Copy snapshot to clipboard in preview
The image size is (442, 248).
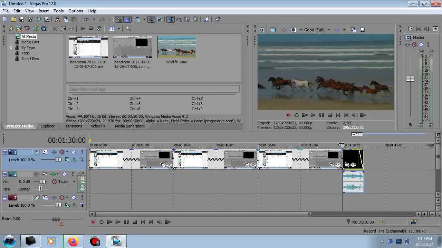coord(354,30)
